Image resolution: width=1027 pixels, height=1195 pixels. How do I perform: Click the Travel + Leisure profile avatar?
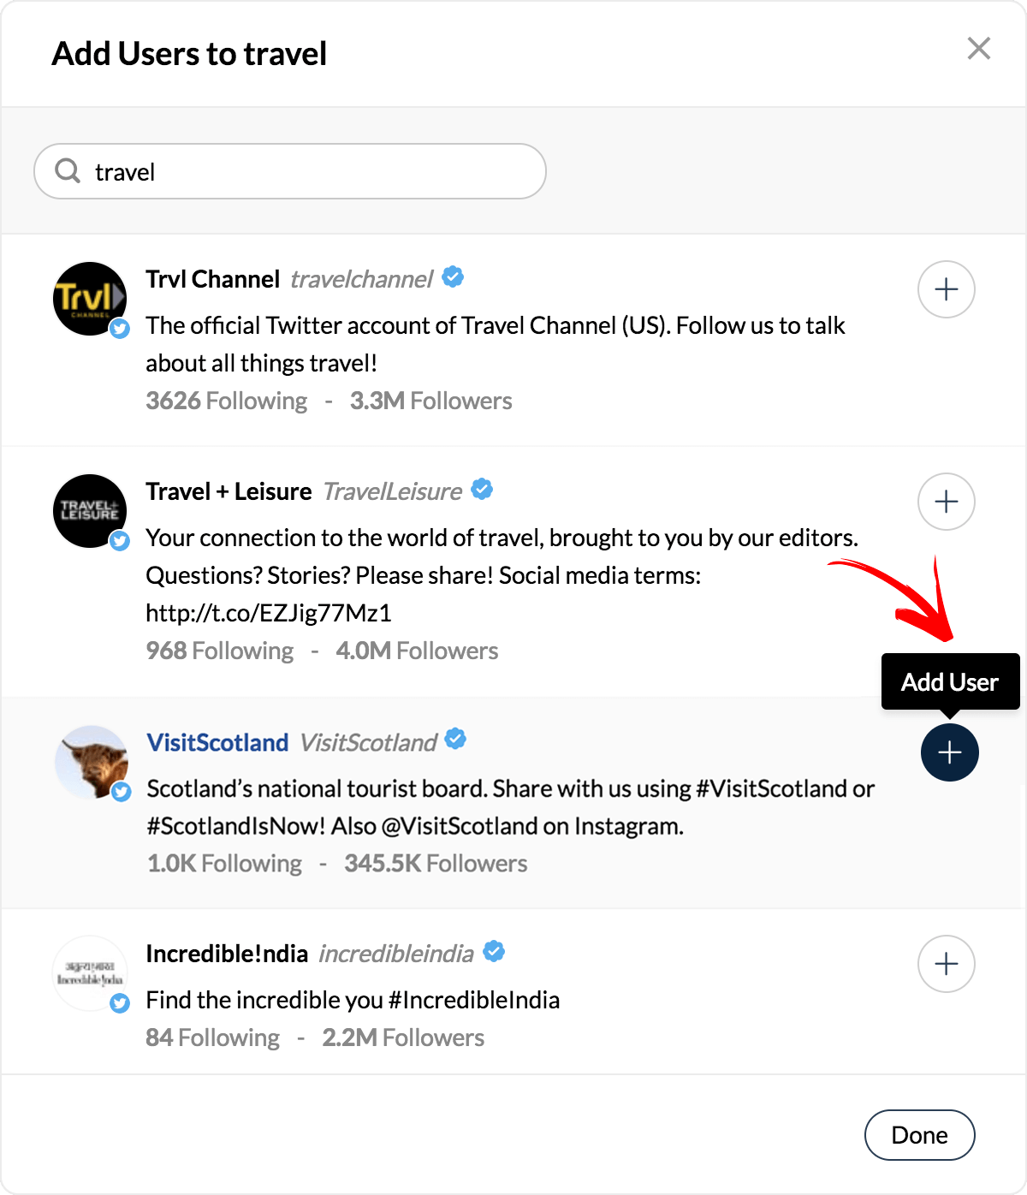pyautogui.click(x=90, y=511)
